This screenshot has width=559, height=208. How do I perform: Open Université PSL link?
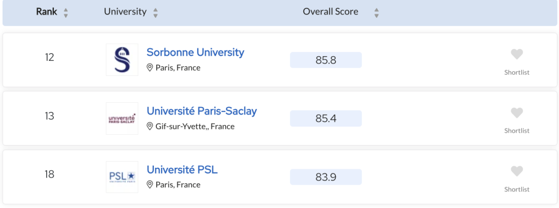point(182,170)
